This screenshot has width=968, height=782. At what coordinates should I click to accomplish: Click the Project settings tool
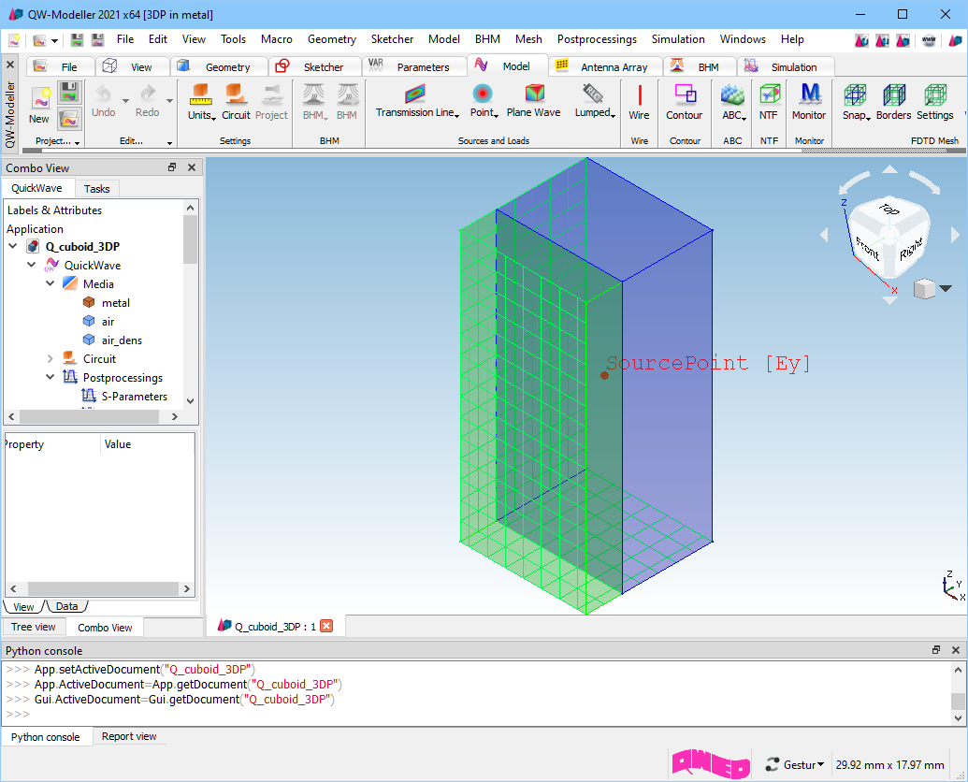tap(271, 101)
